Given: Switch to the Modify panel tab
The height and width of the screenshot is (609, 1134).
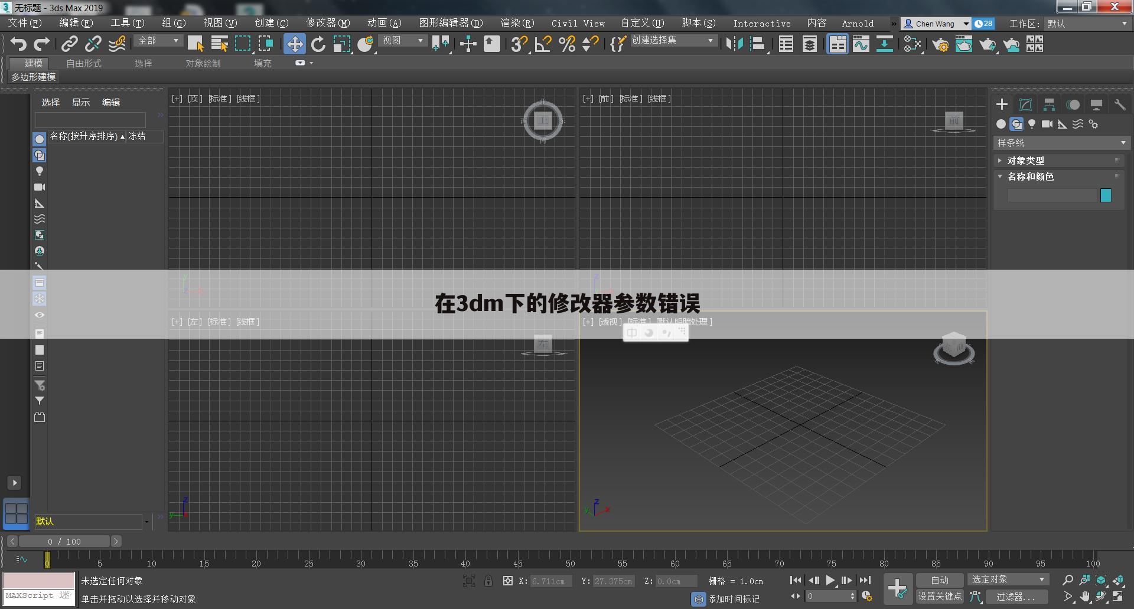Looking at the screenshot, I should pos(1025,104).
